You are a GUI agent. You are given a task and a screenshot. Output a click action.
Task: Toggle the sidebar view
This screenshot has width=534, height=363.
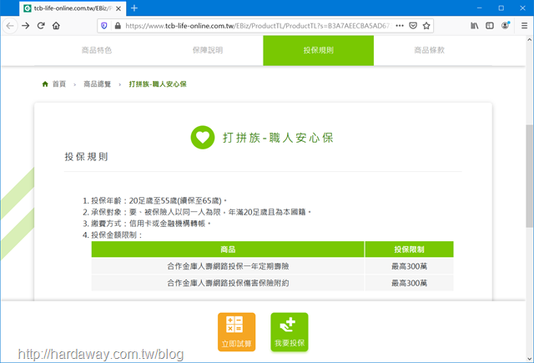(490, 26)
